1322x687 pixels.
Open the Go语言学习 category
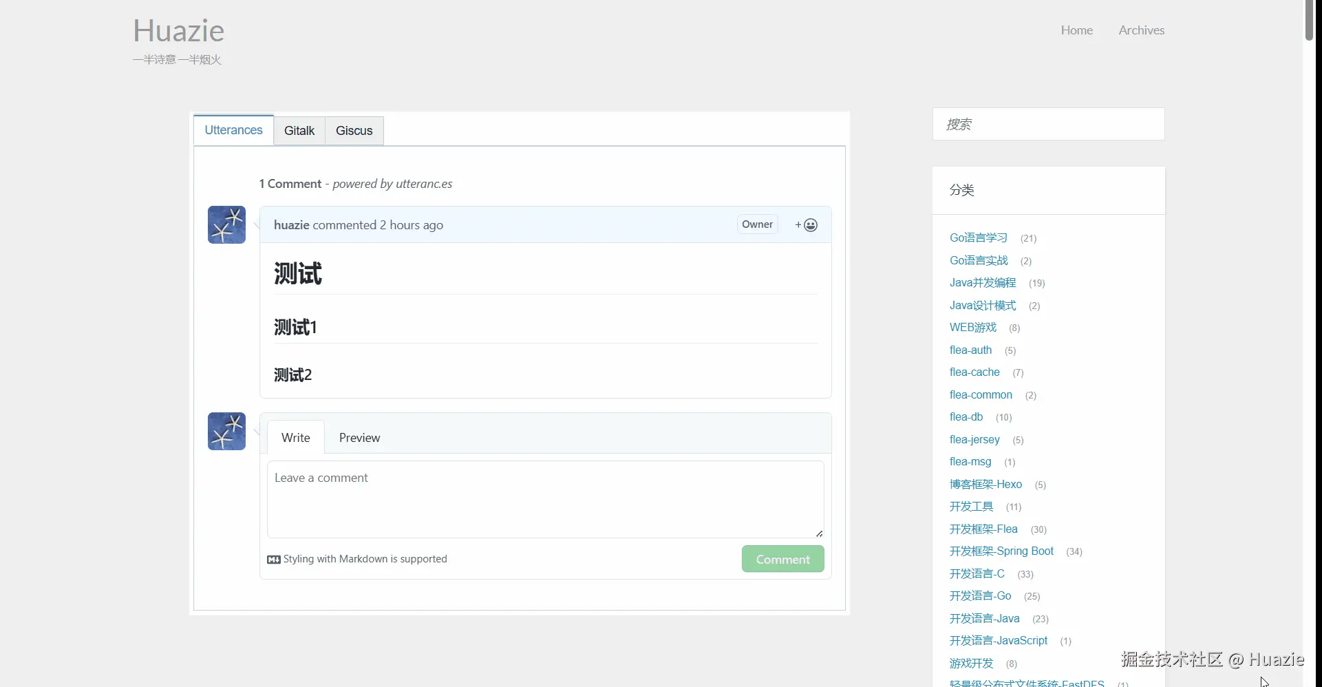pos(978,238)
